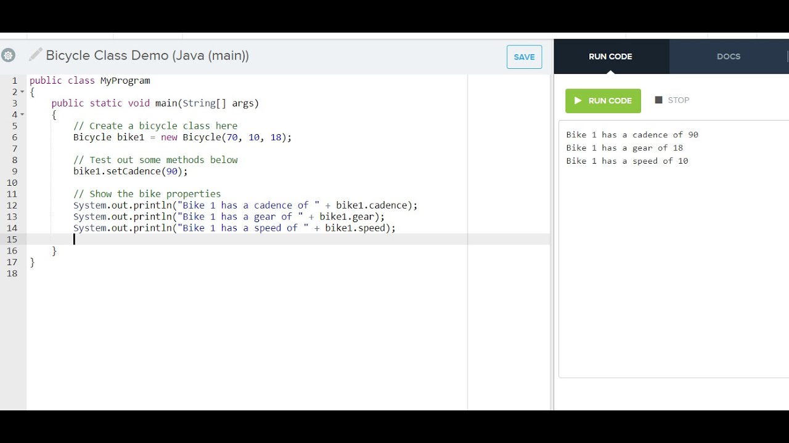Screen dimensions: 789x443
Task: Place cursor on empty line 15
Action: click(x=247, y=239)
